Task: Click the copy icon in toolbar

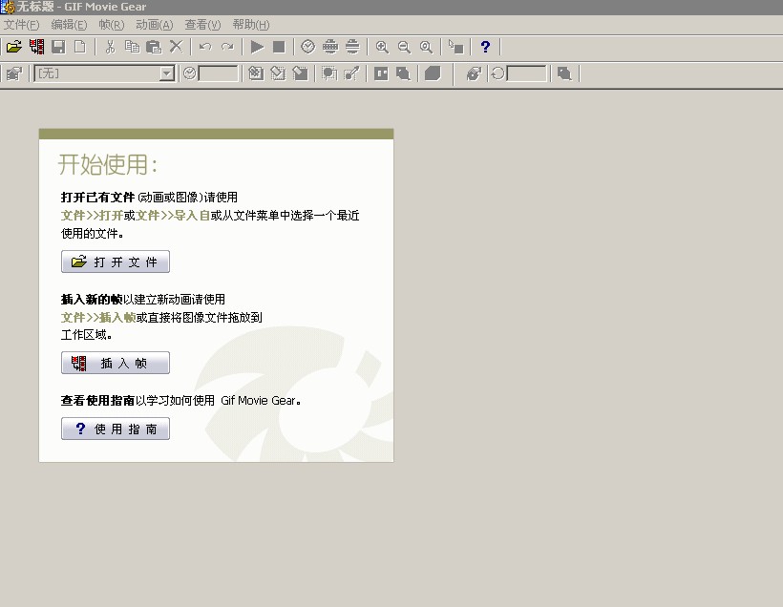Action: 133,47
